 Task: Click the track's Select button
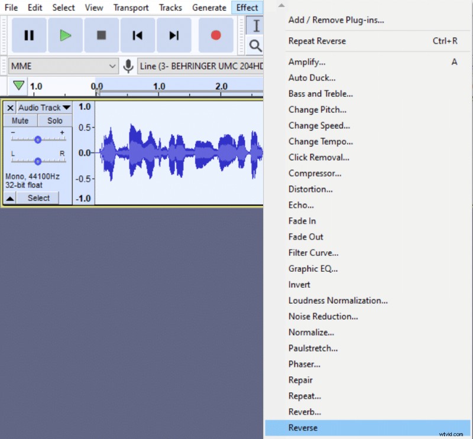click(38, 198)
